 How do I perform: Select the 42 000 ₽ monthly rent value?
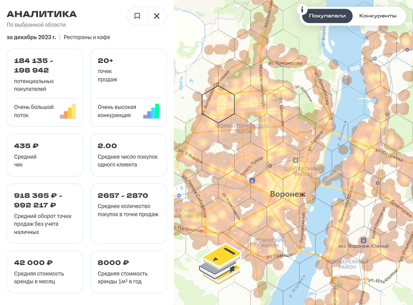pyautogui.click(x=33, y=263)
